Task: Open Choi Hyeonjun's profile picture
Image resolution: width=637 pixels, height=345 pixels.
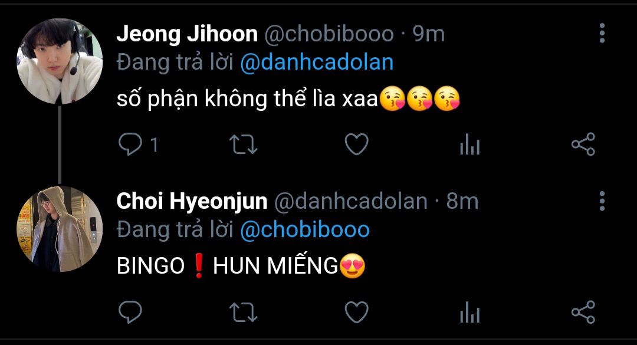Action: [x=60, y=229]
